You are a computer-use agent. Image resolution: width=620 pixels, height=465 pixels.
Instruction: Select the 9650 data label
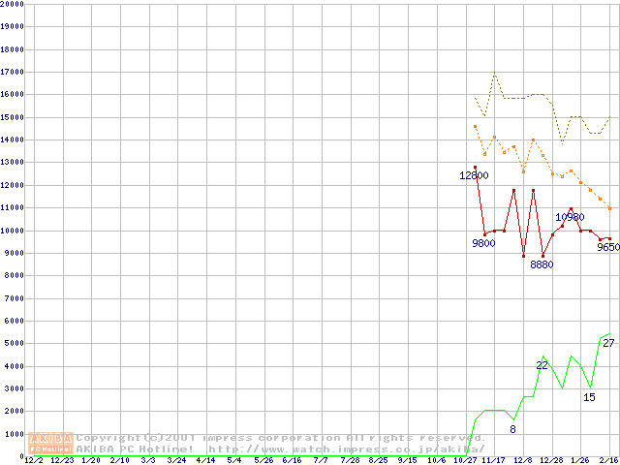pos(607,247)
